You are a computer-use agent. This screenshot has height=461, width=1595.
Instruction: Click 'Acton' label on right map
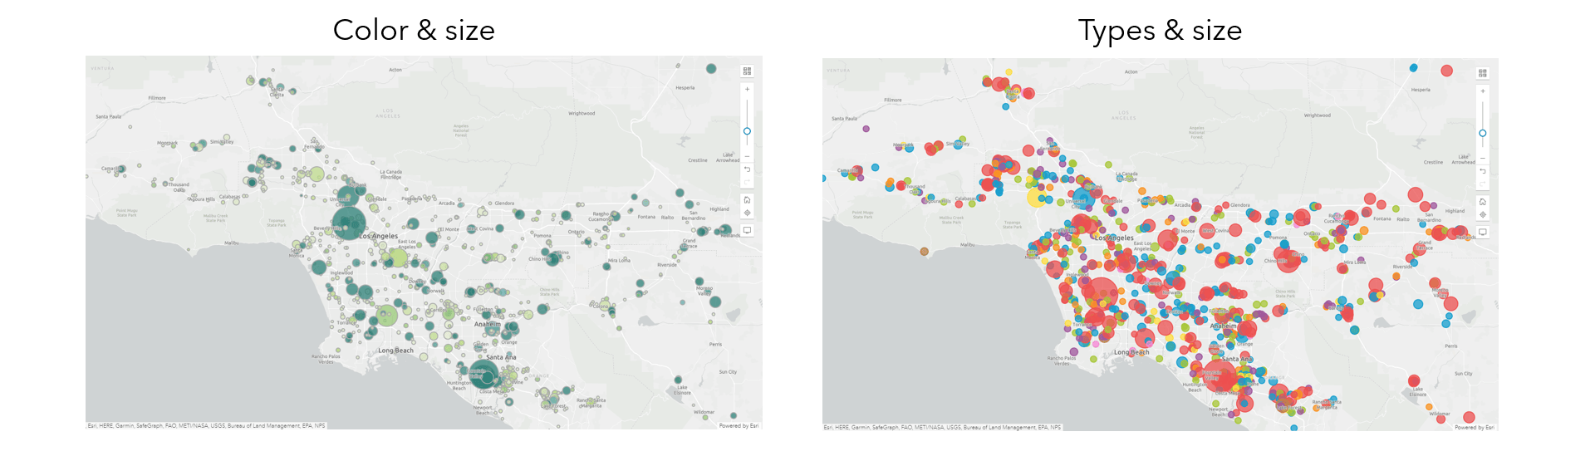click(1131, 71)
